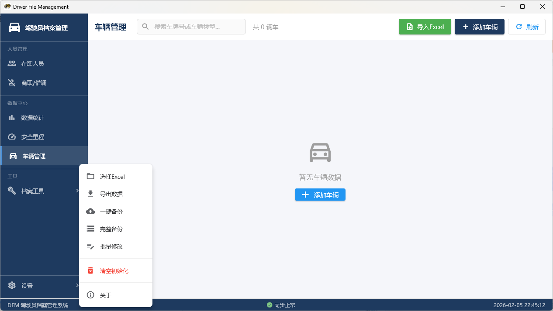Click the 刷新 refresh button
Viewport: 553px width, 311px height.
point(526,27)
